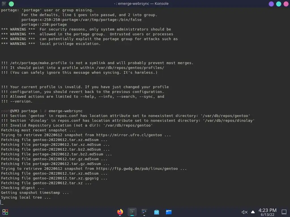Click the terminal cursor on the last line
Image resolution: width=290 pixels, height=217 pixels.
[x=2, y=202]
